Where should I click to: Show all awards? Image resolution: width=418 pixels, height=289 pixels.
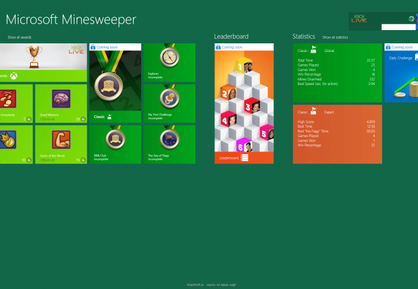pos(20,37)
